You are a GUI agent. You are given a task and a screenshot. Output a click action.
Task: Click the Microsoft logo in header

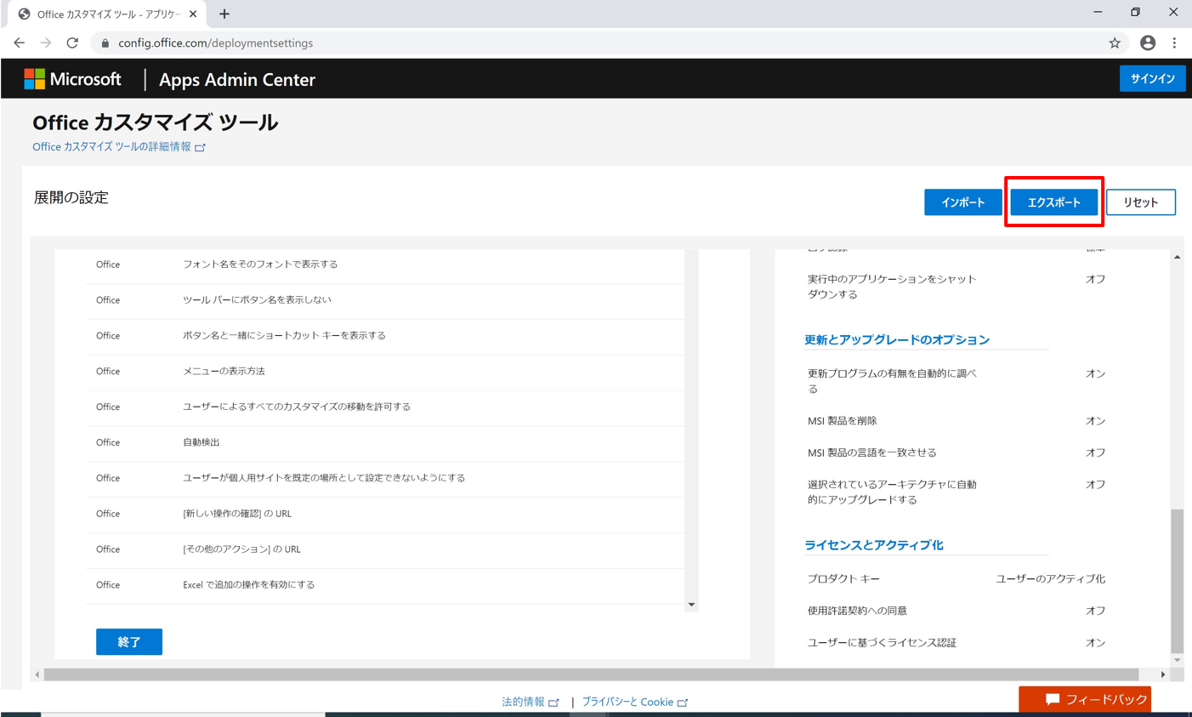[x=73, y=79]
